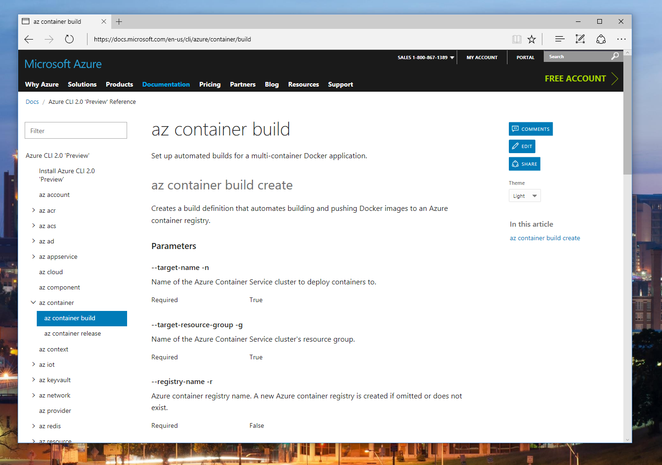Image resolution: width=662 pixels, height=465 pixels.
Task: Open the Products menu
Action: [120, 84]
